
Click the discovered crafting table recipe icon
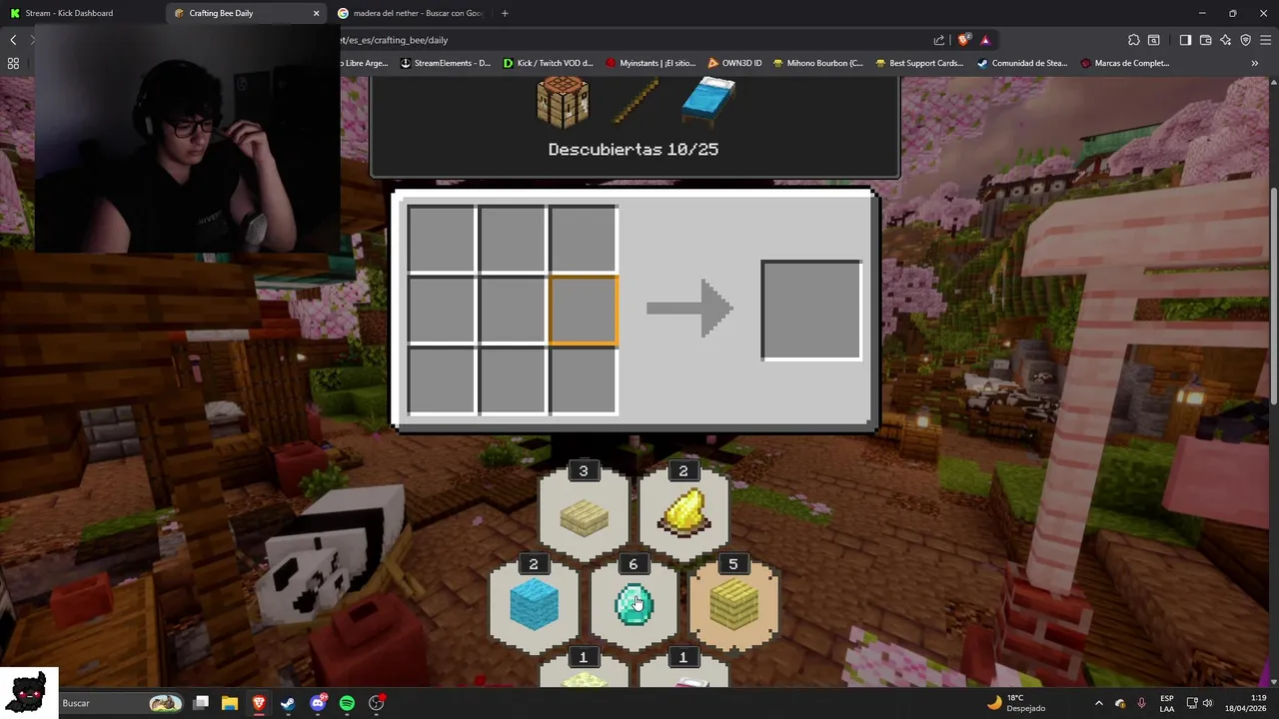(x=563, y=103)
